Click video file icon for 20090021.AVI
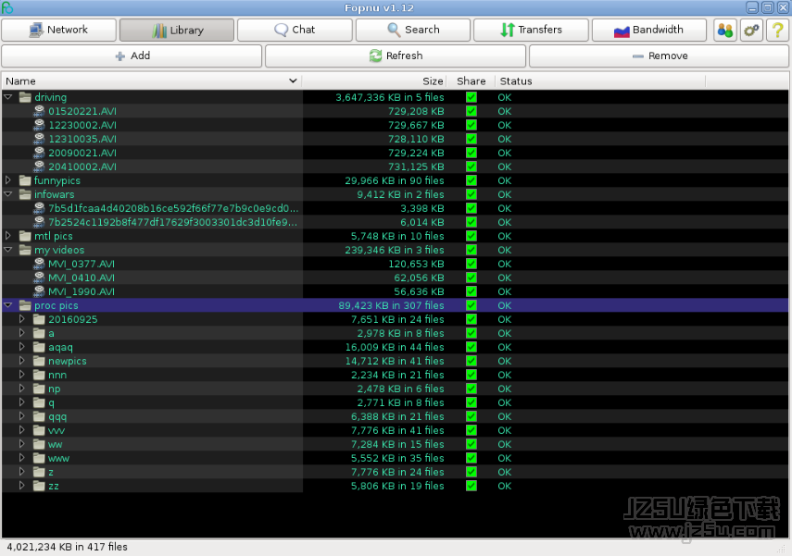 39,153
